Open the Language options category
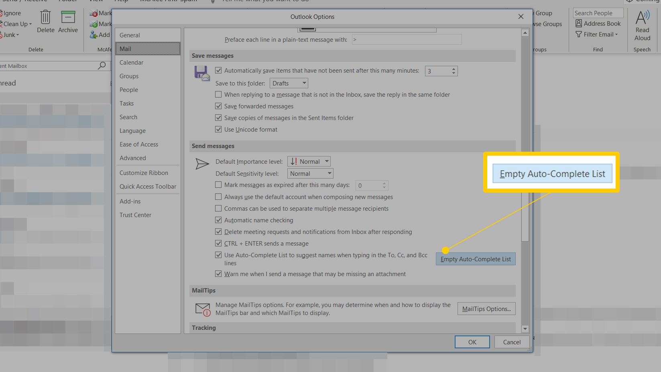This screenshot has width=661, height=372. click(148, 131)
